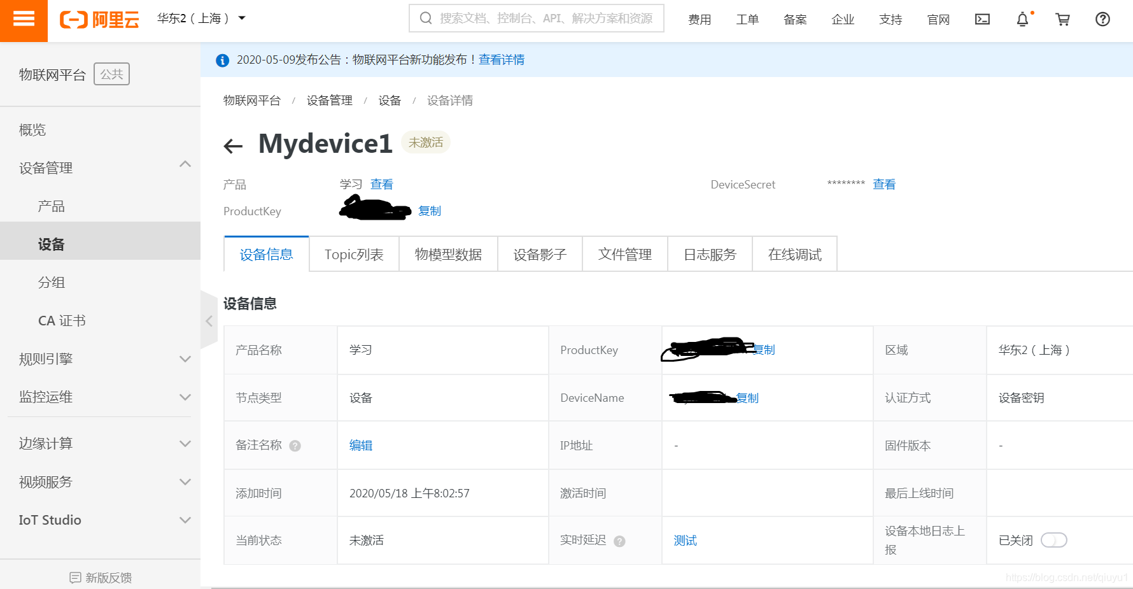
Task: Click the help icon beside 实时延迟
Action: 619,541
